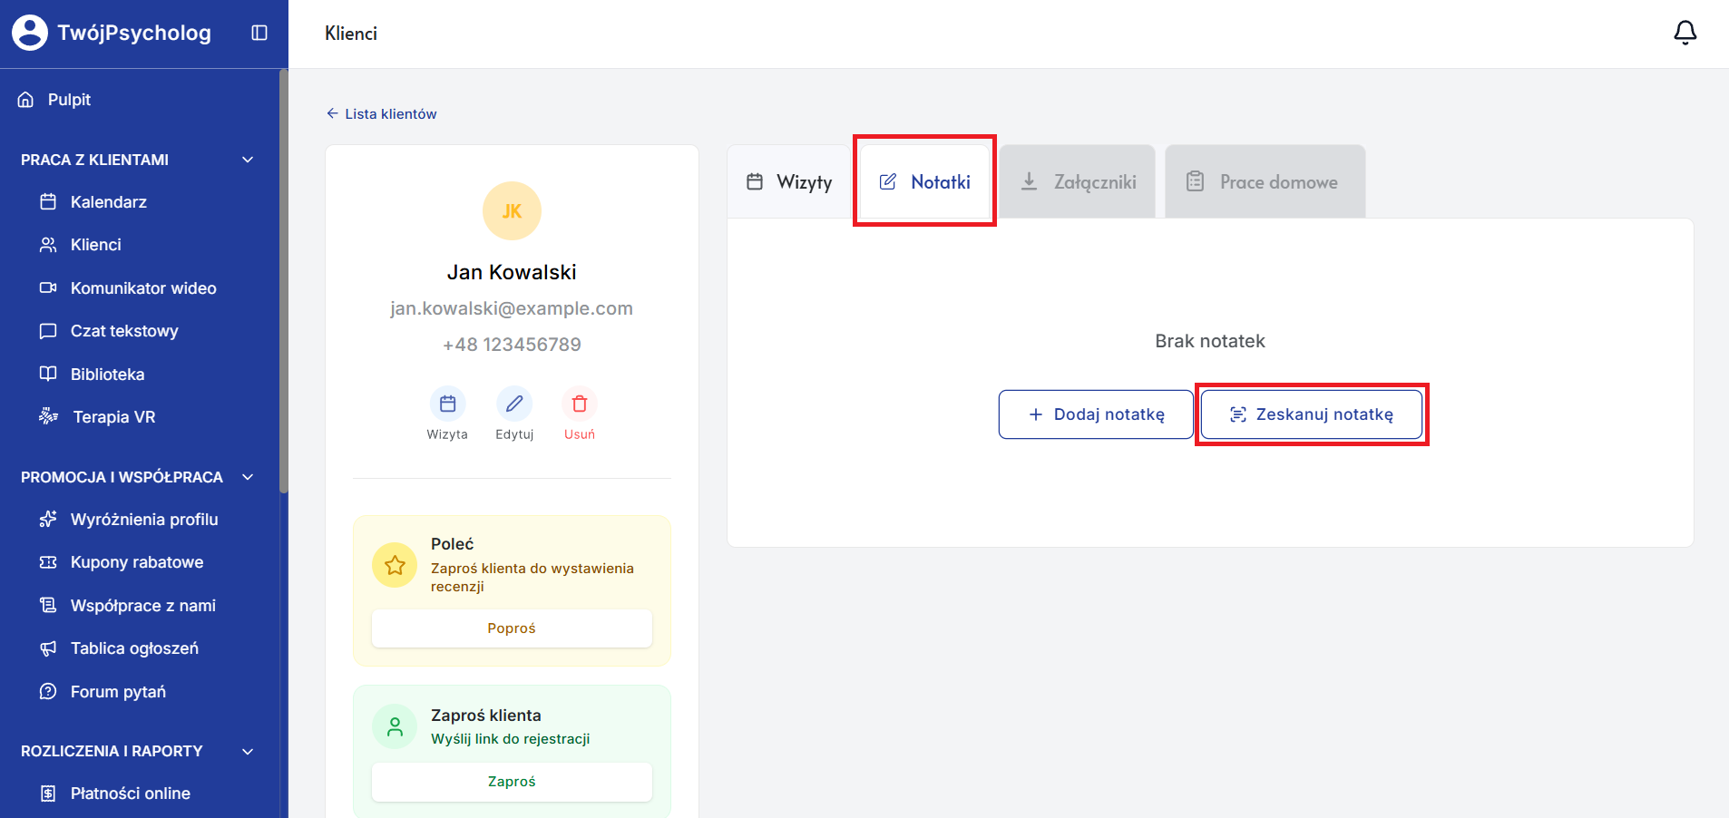Click the Poleć star icon
Viewport: 1729px width, 818px height.
pos(395,565)
